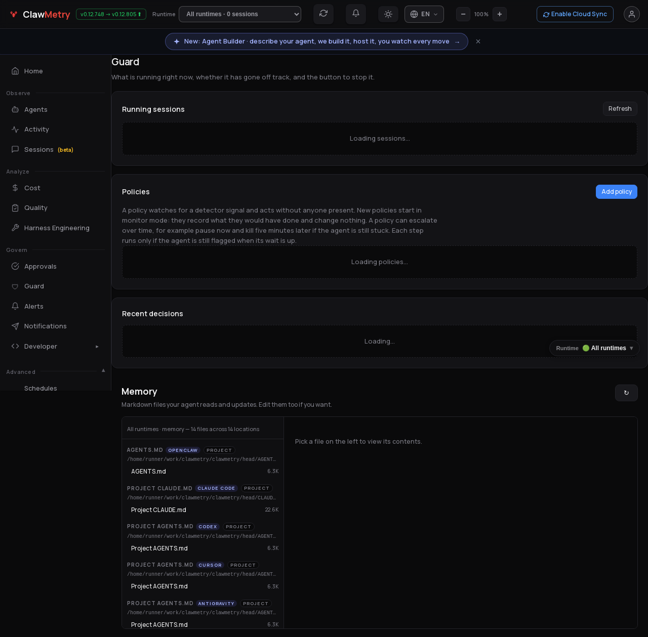
Task: Toggle the light/dark theme sun icon
Action: coord(388,14)
